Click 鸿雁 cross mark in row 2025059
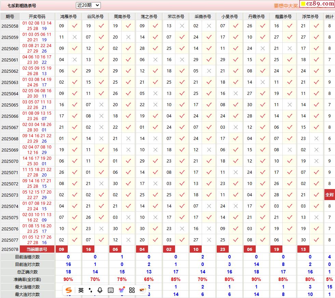 point(75,37)
